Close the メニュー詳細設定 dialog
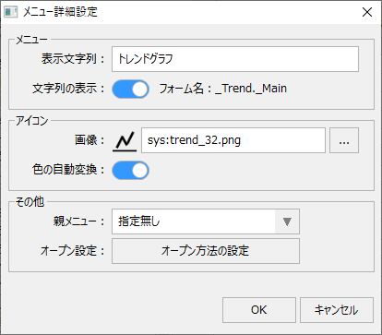Screen dimensions: 382x335 tap(367, 12)
